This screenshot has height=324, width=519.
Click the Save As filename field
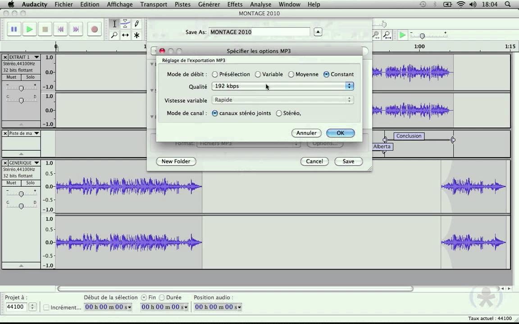[259, 32]
